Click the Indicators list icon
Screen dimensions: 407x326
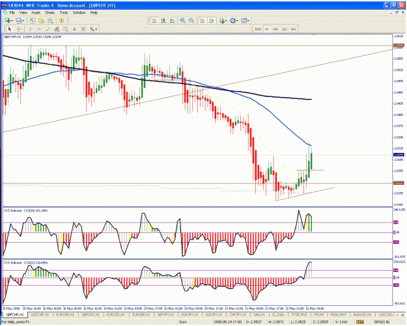tap(221, 20)
